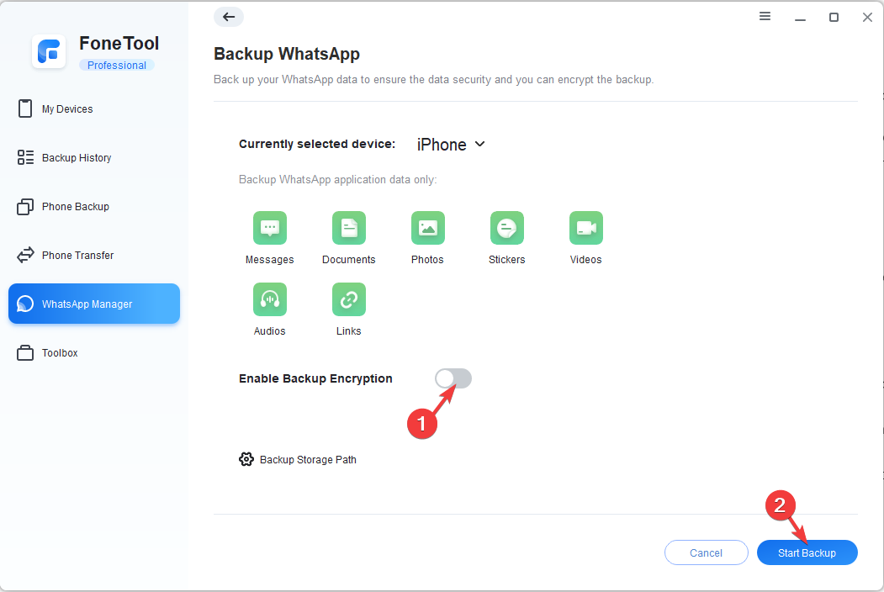The image size is (884, 592).
Task: Open Backup Storage Path settings link
Action: point(308,459)
